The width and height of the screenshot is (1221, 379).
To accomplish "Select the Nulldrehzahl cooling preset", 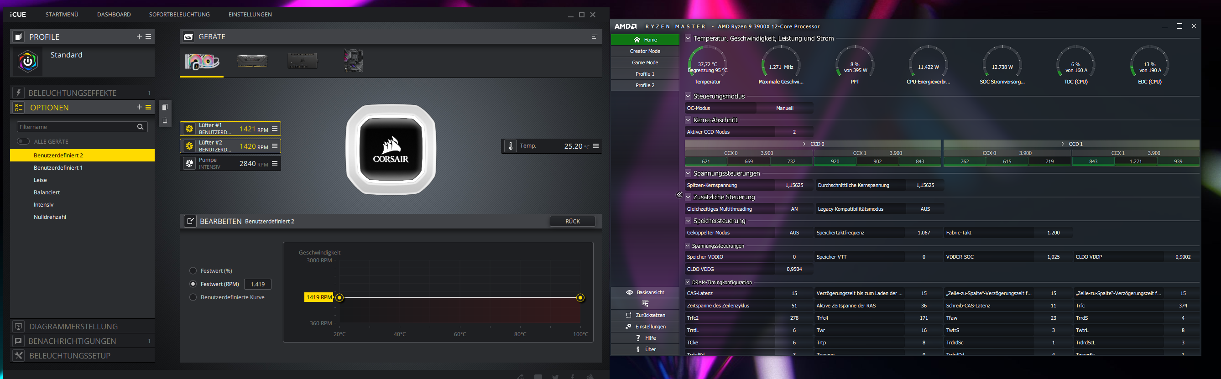I will (x=82, y=217).
